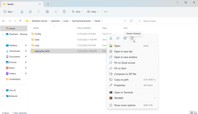Sort by the Name column header
The width and height of the screenshot is (198, 114).
36,28
